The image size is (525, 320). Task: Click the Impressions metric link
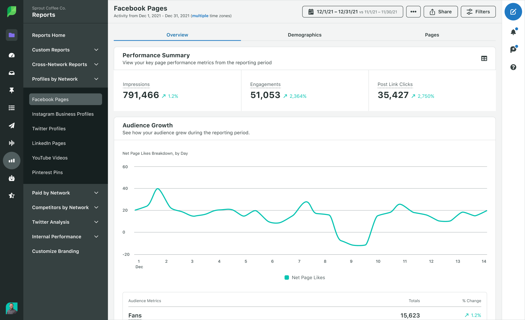coord(136,84)
